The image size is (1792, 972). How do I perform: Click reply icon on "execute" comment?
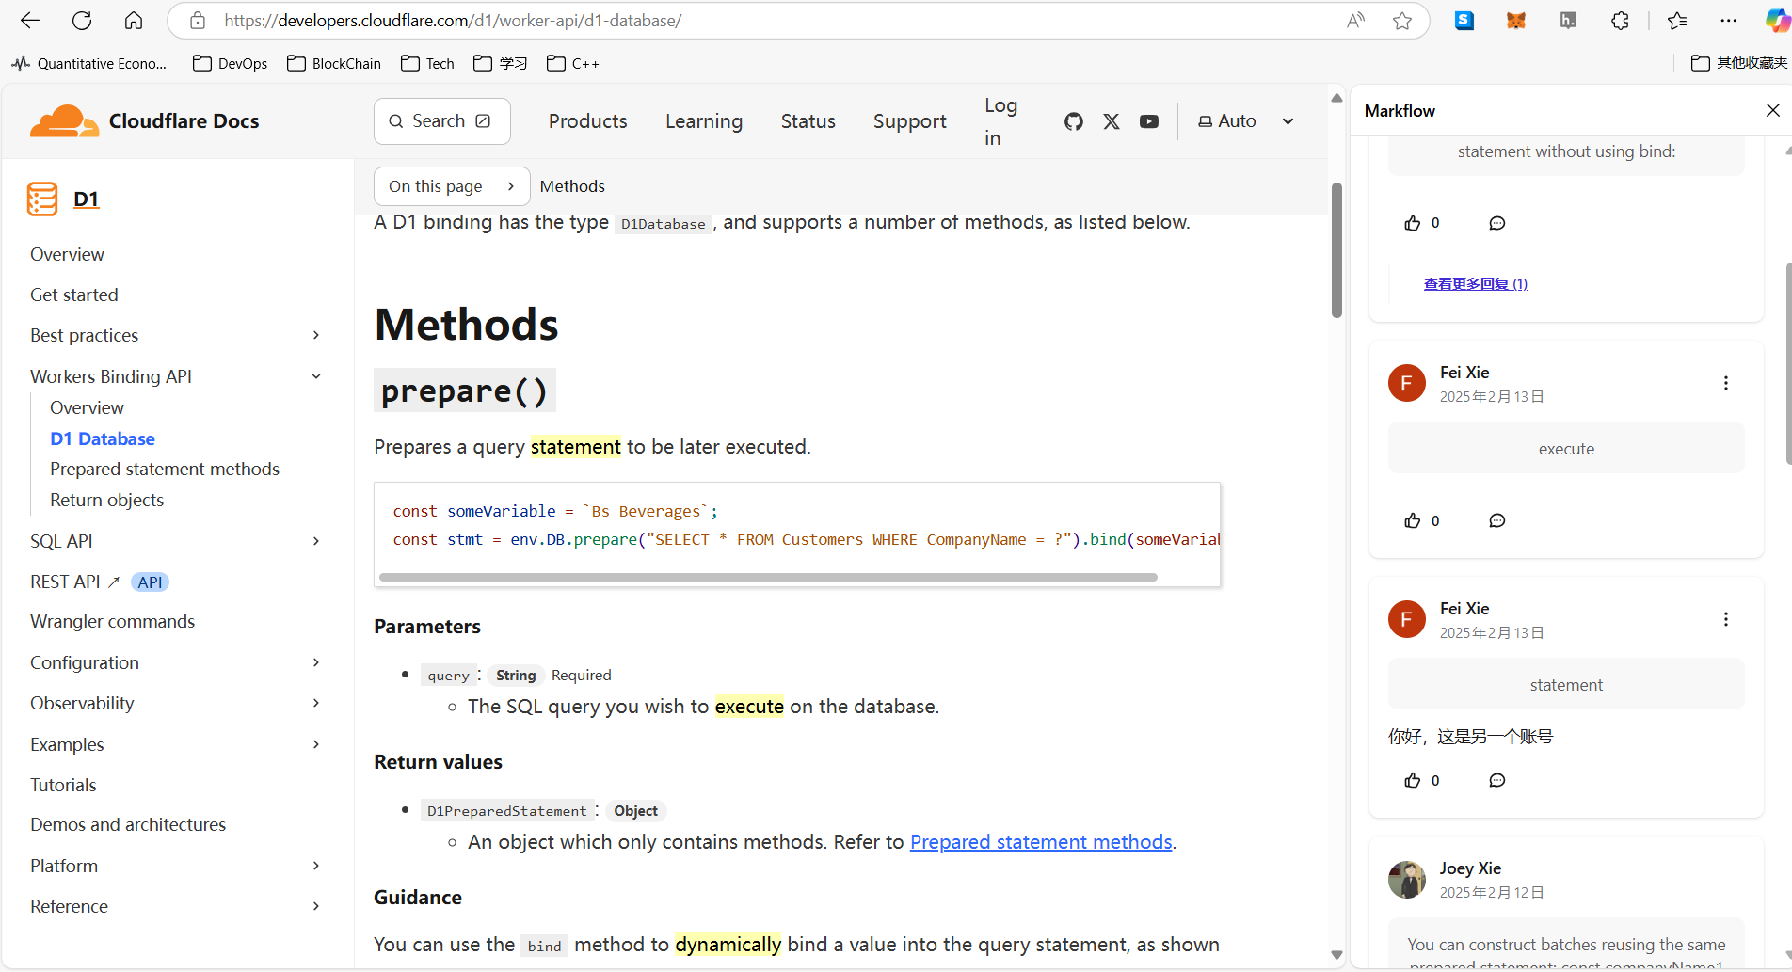[1496, 521]
